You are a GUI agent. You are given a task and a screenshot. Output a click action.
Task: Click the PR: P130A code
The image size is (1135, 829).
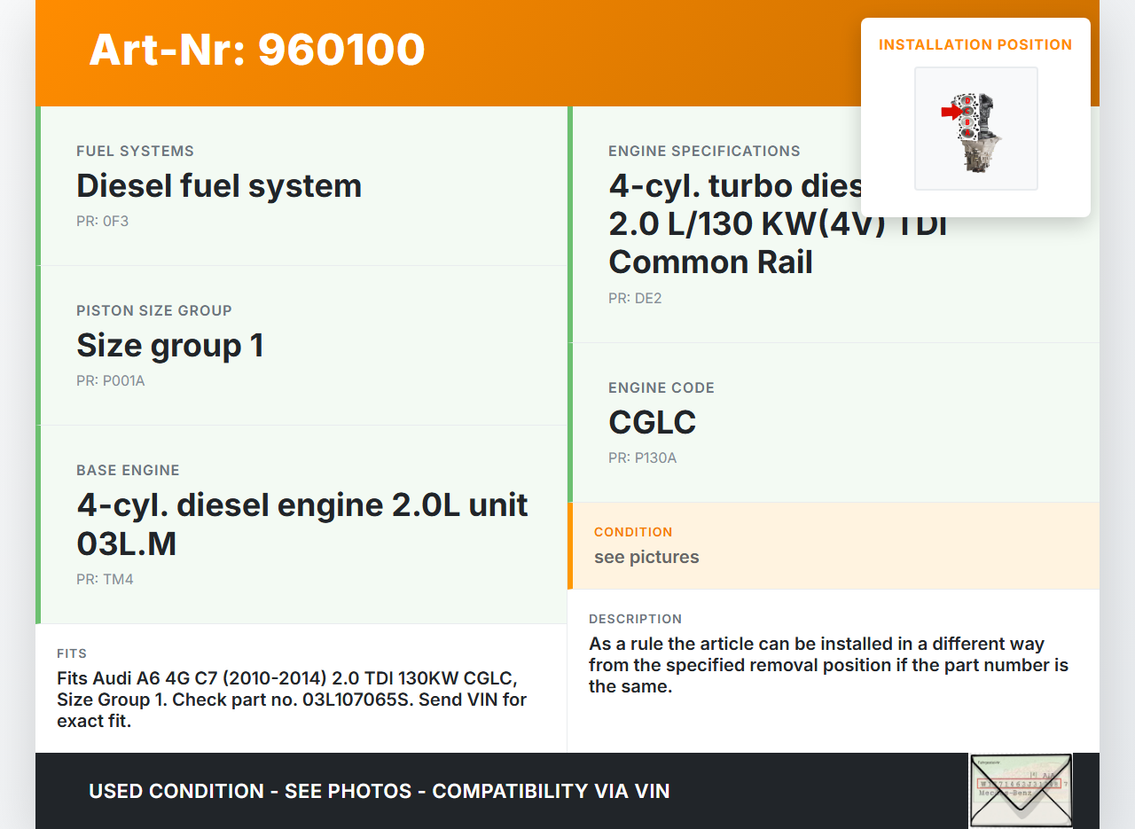[x=642, y=458]
